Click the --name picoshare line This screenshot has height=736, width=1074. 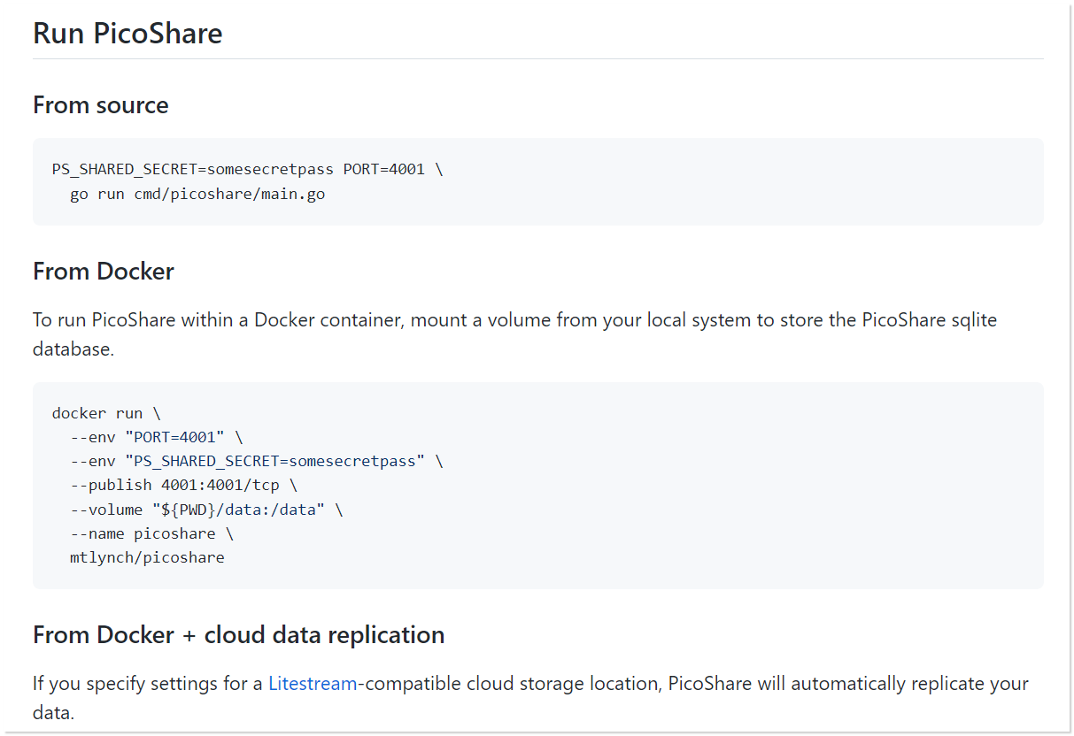coord(151,533)
